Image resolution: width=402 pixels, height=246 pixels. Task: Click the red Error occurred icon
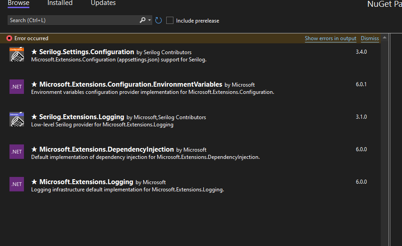point(9,38)
